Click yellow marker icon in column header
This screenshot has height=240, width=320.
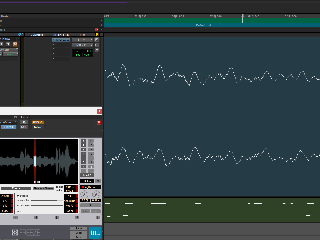click(97, 34)
